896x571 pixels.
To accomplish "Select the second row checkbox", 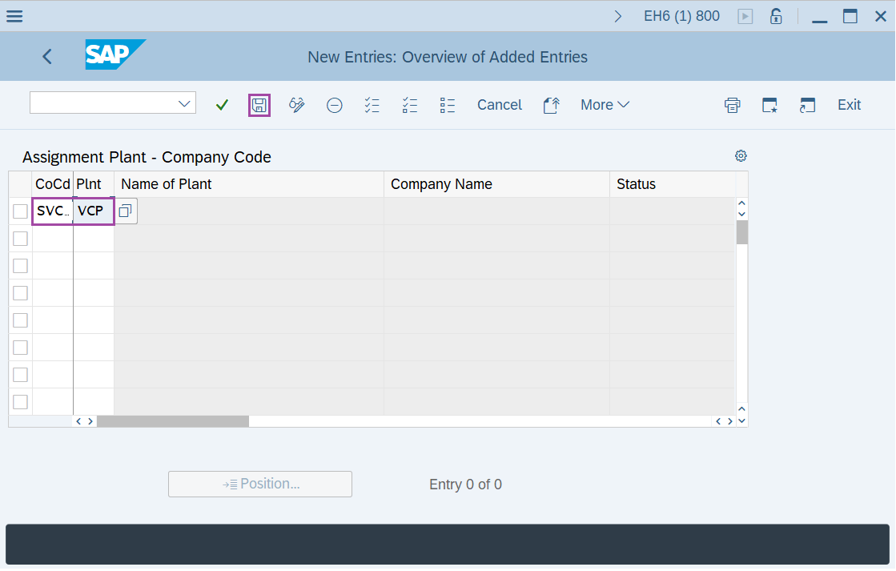I will [x=20, y=238].
